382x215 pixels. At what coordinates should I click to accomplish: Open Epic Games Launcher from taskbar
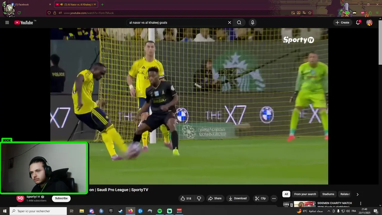click(111, 211)
